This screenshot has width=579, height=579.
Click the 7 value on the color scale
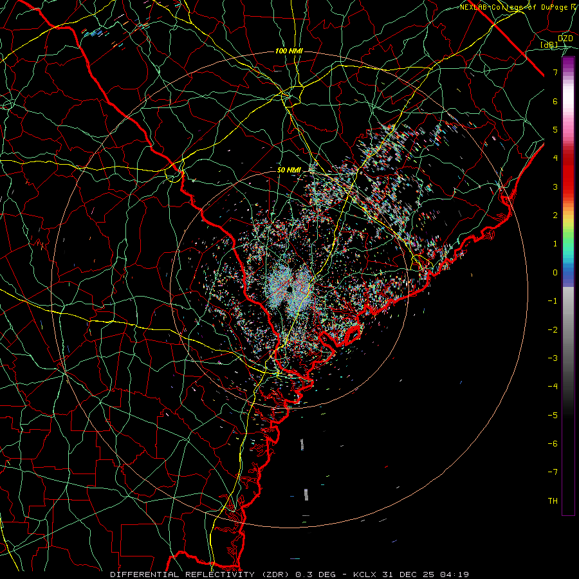click(555, 72)
